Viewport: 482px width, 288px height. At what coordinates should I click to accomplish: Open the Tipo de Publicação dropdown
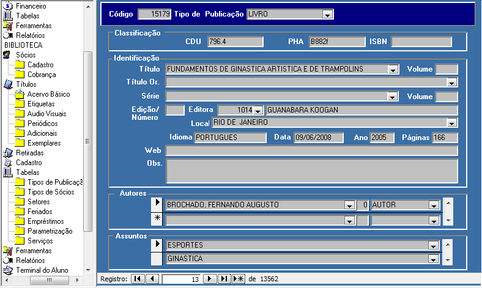tap(328, 15)
